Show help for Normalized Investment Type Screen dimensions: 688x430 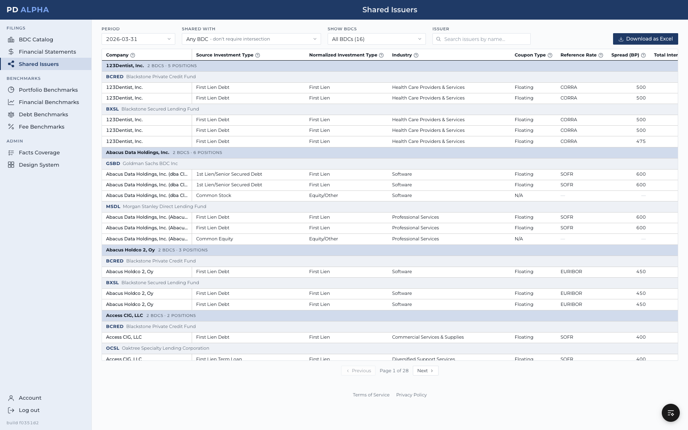coord(381,55)
